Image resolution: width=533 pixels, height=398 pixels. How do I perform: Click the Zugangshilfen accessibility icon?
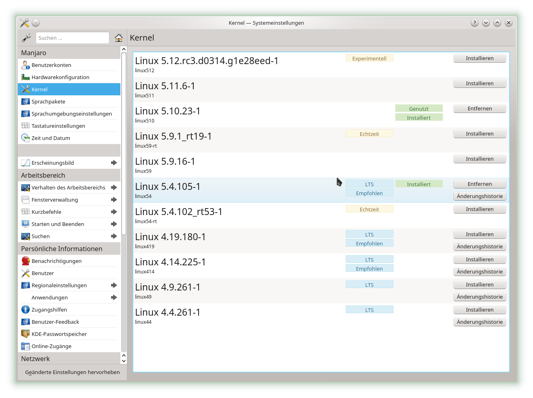[x=26, y=310]
